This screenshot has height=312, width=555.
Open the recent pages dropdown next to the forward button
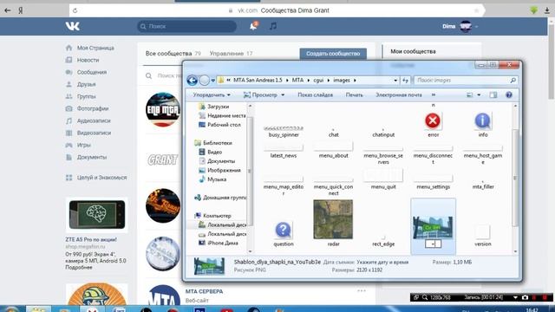212,81
